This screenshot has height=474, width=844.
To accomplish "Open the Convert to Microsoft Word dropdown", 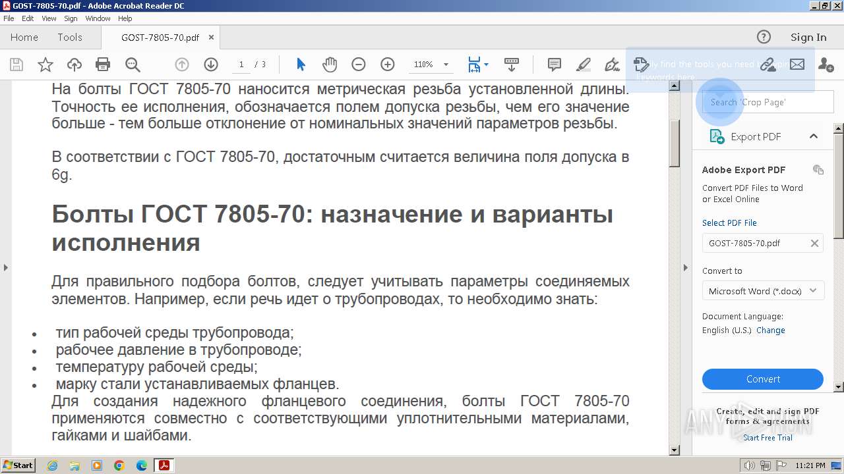I will 764,291.
